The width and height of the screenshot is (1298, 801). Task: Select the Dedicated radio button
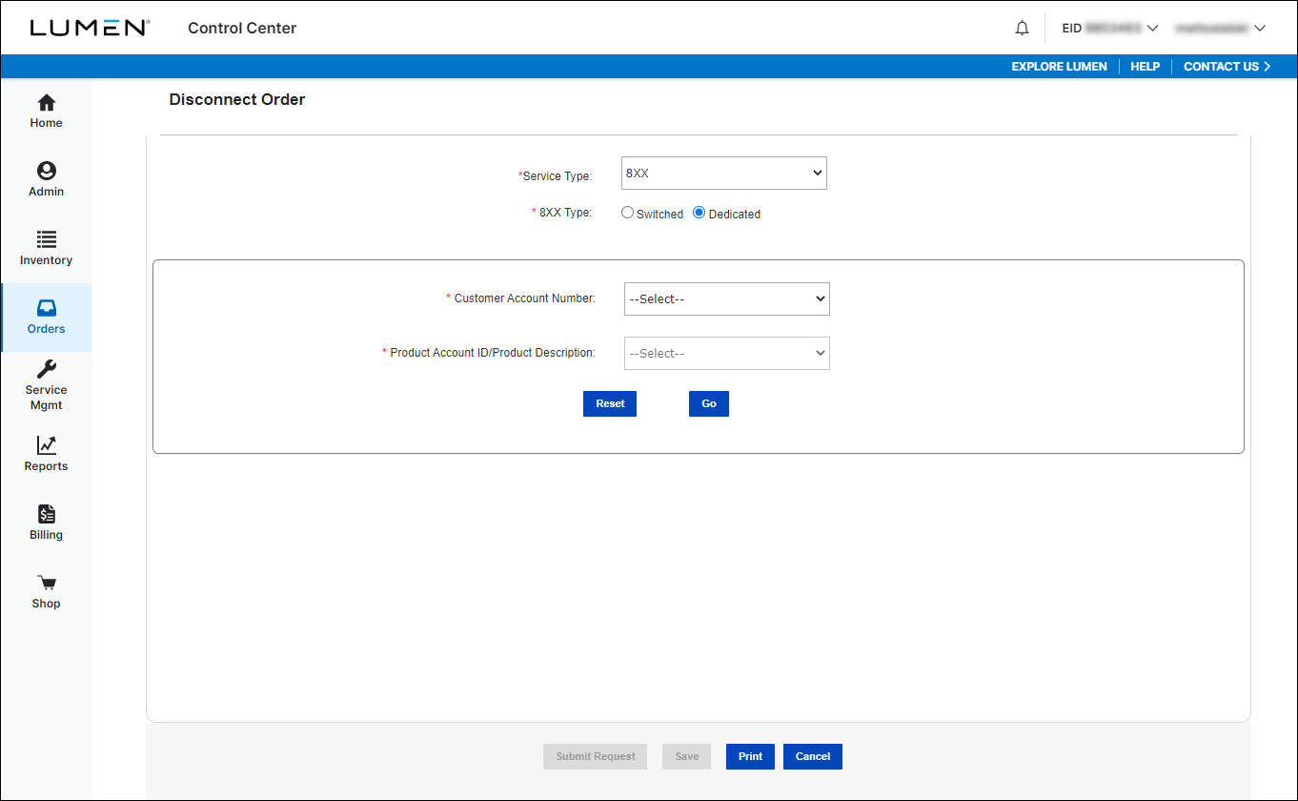[x=700, y=213]
